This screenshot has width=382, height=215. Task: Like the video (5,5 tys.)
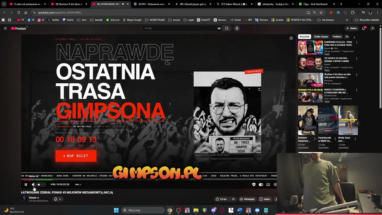pos(221,199)
